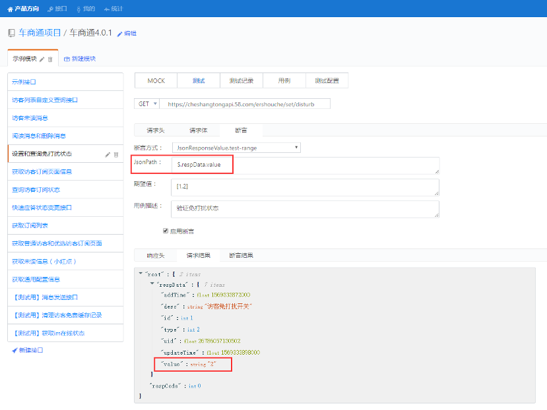Screen dimensions: 547x410
Task: Click the pencil icon on 示例模块 tab
Action: [42, 59]
